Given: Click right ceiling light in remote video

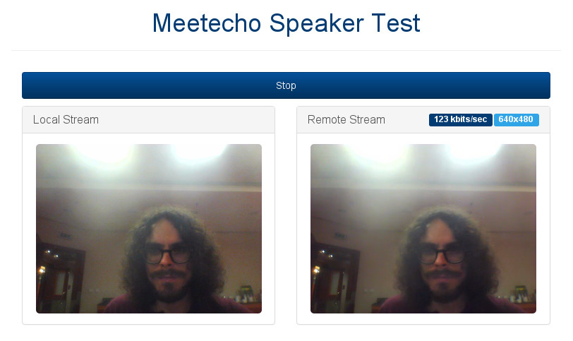Looking at the screenshot, I should coord(472,152).
